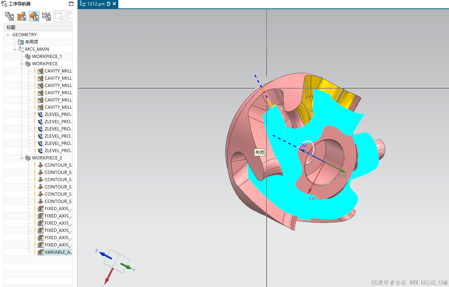Collapse the WORKPIECE_2 node

[22, 158]
